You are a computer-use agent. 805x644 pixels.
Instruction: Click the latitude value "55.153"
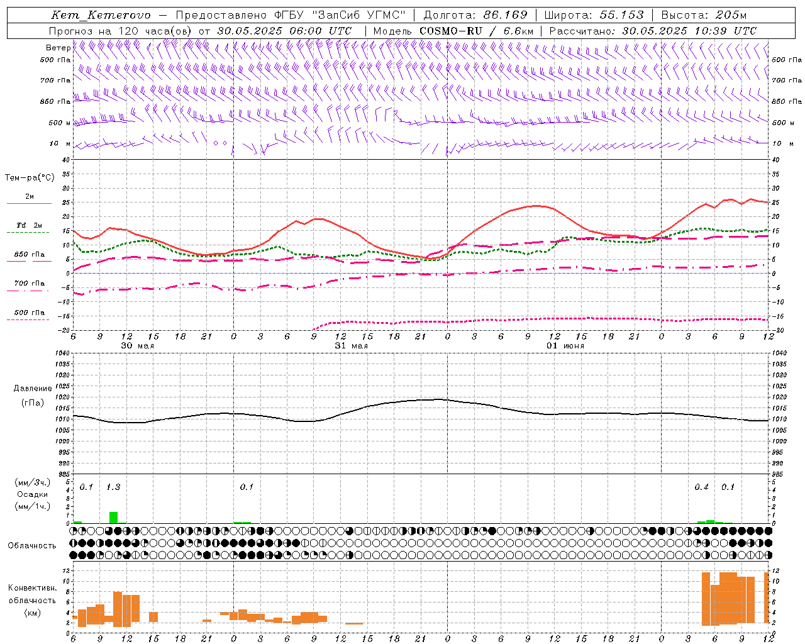(x=622, y=15)
